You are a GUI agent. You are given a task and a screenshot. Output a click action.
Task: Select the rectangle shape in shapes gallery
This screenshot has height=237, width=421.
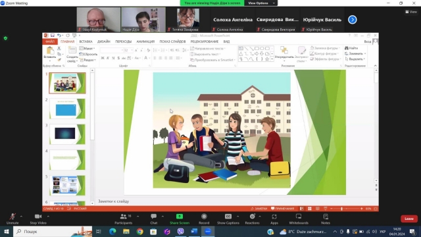[257, 48]
